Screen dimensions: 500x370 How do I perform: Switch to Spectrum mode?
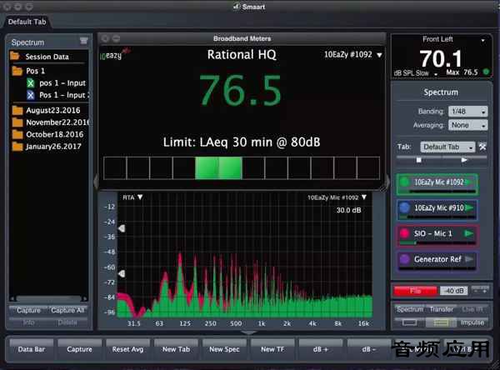click(x=410, y=309)
